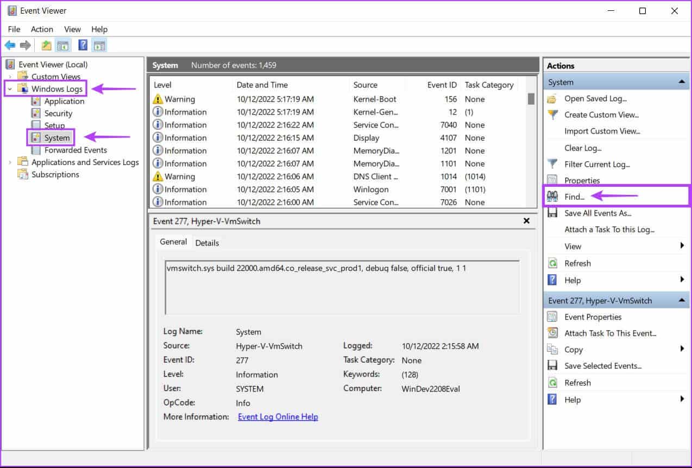
Task: Click the Properties icon in Actions pane
Action: (552, 180)
